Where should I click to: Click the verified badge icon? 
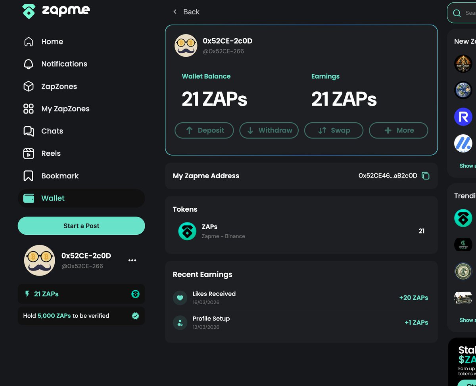pyautogui.click(x=135, y=316)
